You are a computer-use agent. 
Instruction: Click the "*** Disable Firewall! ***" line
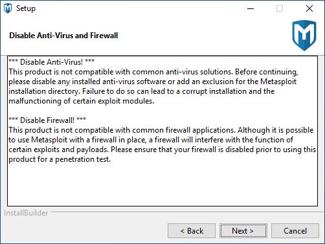47,120
